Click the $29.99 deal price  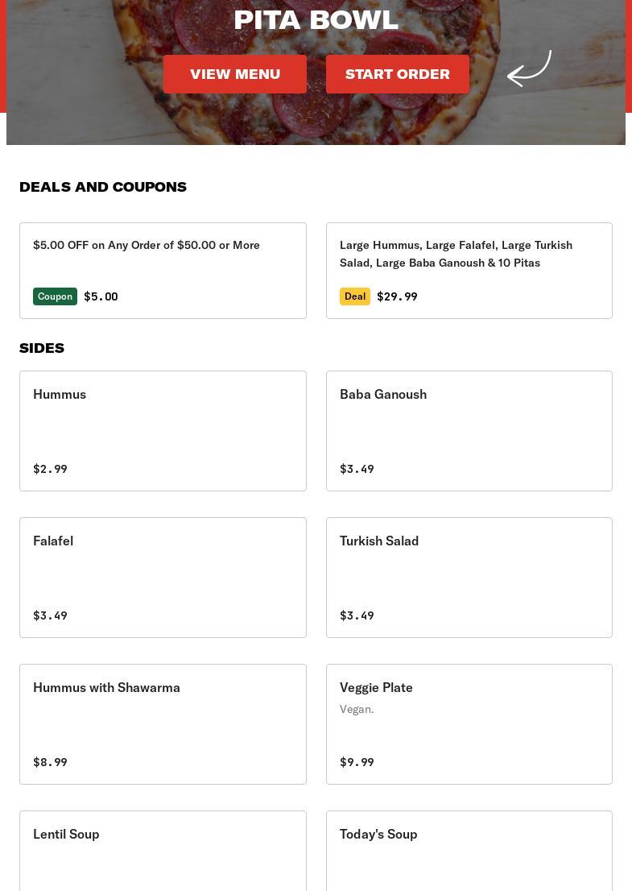tap(397, 296)
